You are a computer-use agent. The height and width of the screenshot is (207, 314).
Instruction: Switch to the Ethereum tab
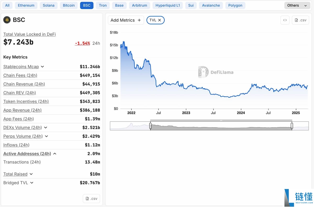[26, 5]
